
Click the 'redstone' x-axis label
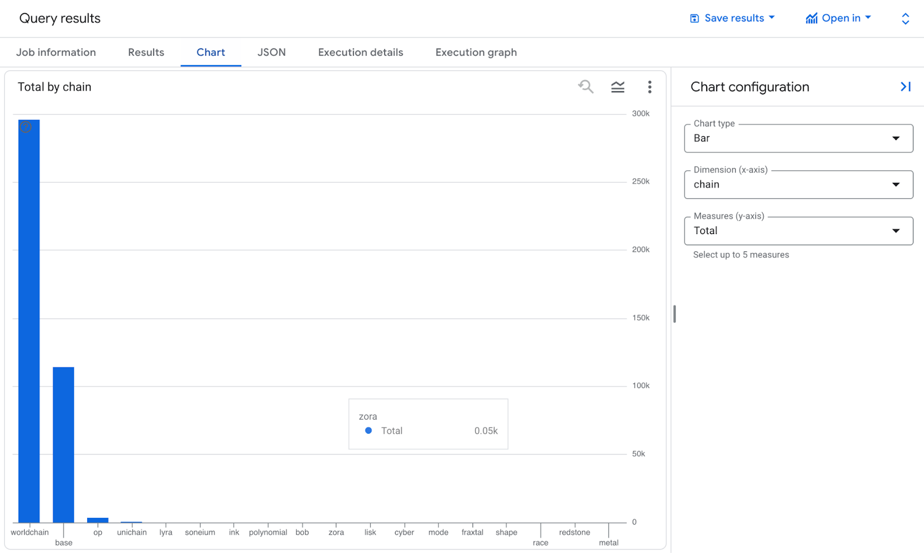pyautogui.click(x=575, y=532)
